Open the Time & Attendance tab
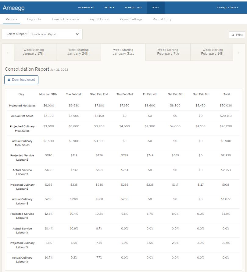 tap(65, 19)
